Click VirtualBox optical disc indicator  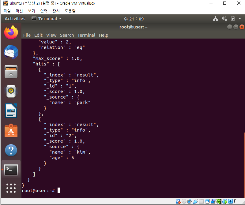coord(184,201)
